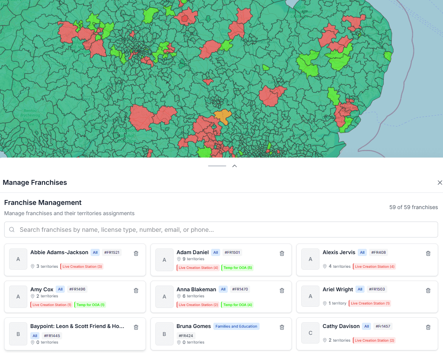Click the trash icon for Bruna Gomes

click(282, 327)
